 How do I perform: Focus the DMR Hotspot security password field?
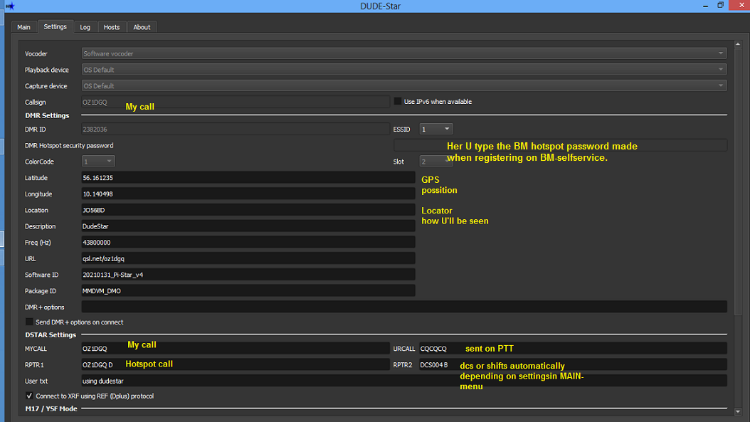pyautogui.click(x=560, y=145)
